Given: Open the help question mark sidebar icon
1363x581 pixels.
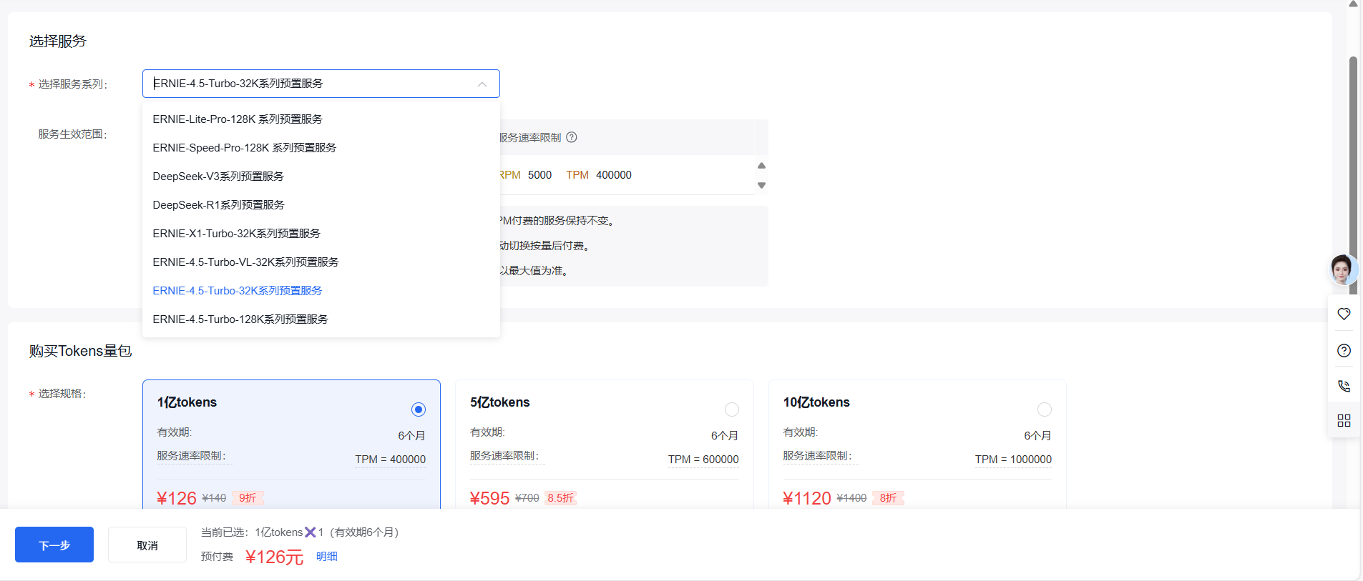Looking at the screenshot, I should pyautogui.click(x=1344, y=350).
